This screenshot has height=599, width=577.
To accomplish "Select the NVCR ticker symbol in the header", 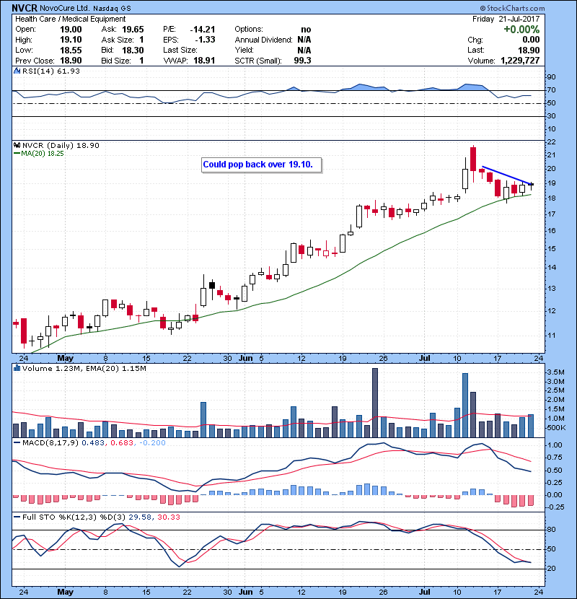I will tap(25, 8).
